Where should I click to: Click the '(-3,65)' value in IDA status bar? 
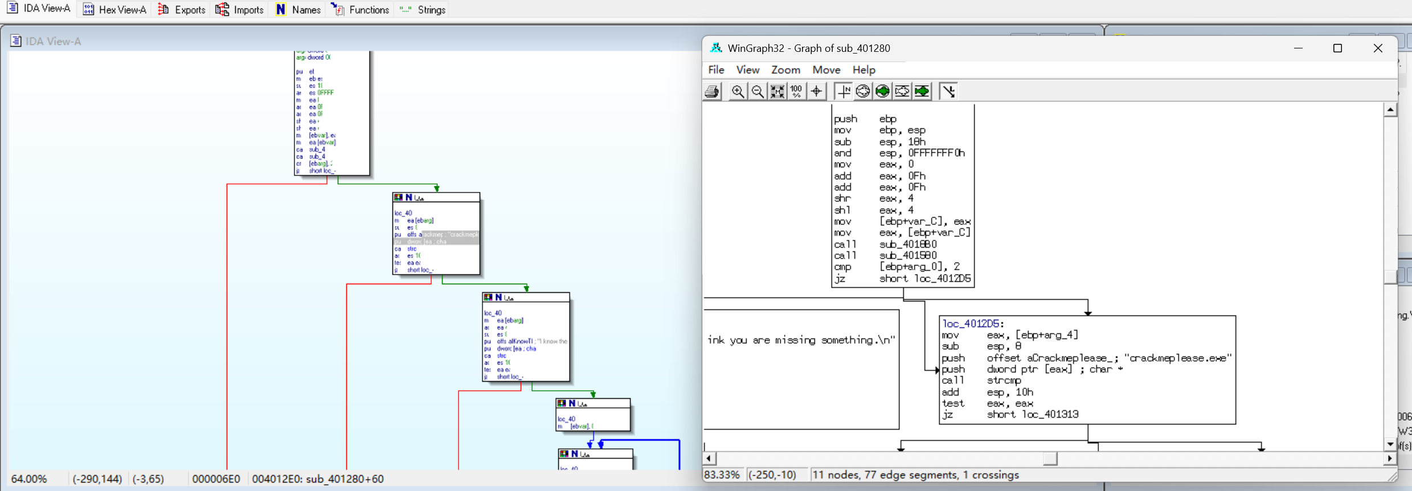pyautogui.click(x=148, y=479)
